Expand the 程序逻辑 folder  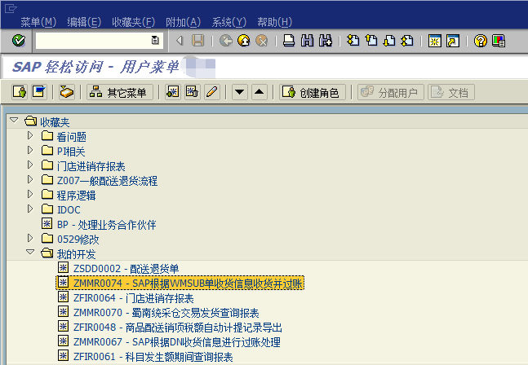tap(30, 194)
